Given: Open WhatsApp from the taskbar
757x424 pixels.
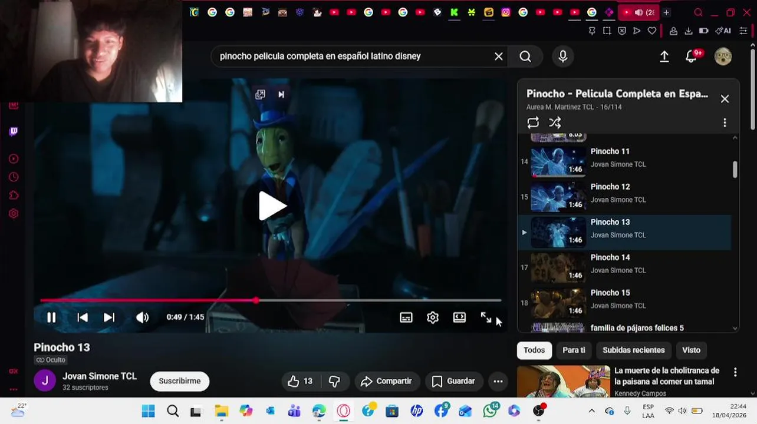Looking at the screenshot, I should [490, 411].
